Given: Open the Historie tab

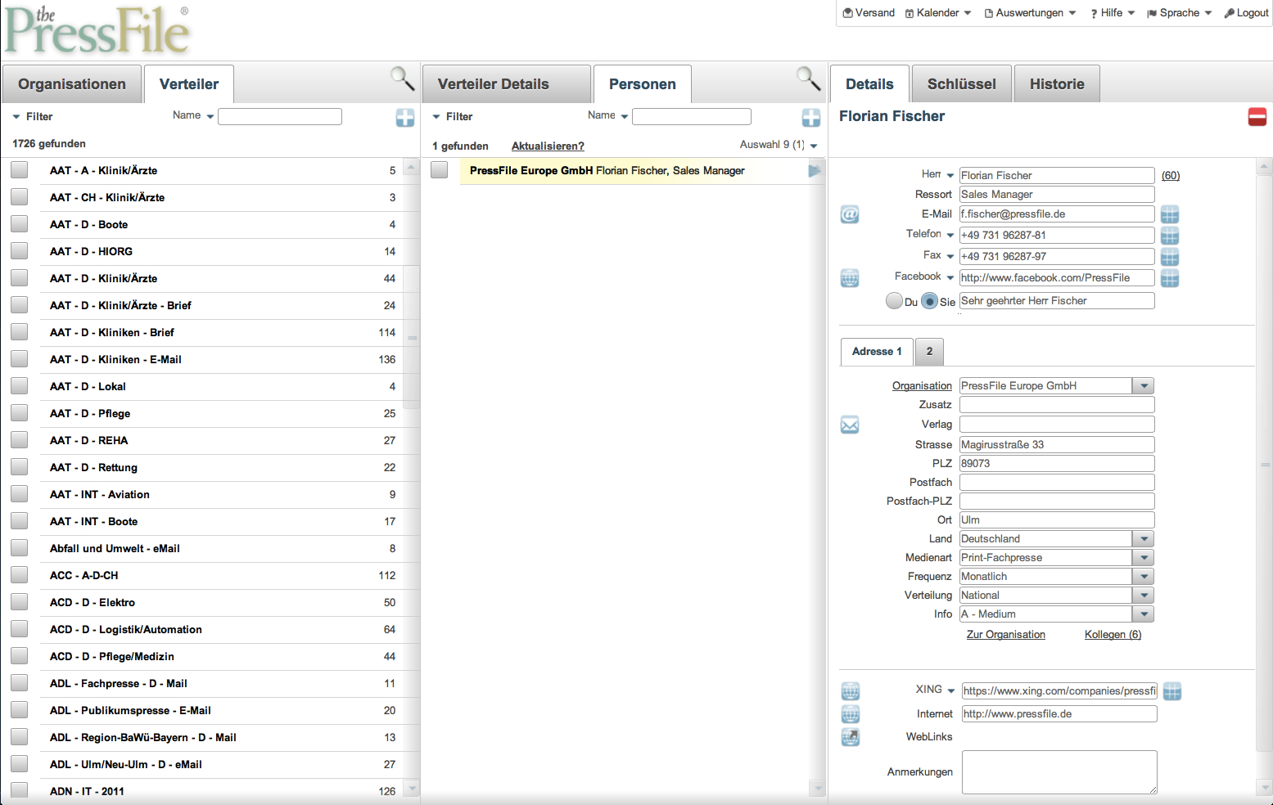Looking at the screenshot, I should [1056, 84].
